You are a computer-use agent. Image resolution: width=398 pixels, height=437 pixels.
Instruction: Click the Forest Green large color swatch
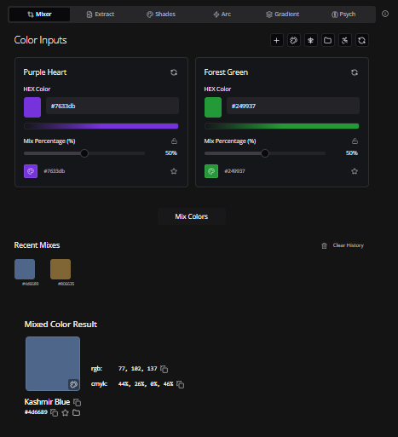[213, 107]
